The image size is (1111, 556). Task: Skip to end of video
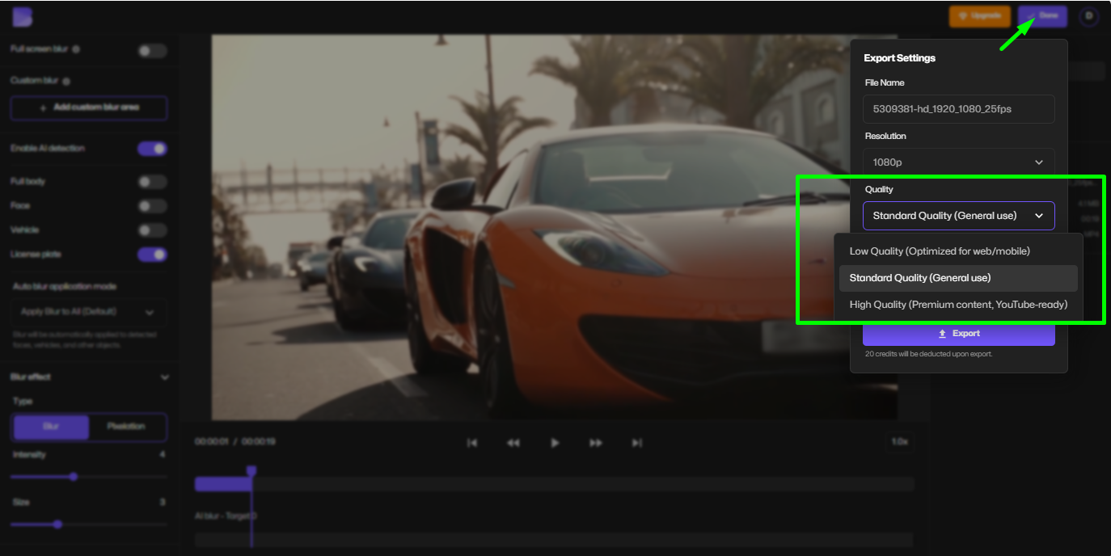tap(637, 443)
